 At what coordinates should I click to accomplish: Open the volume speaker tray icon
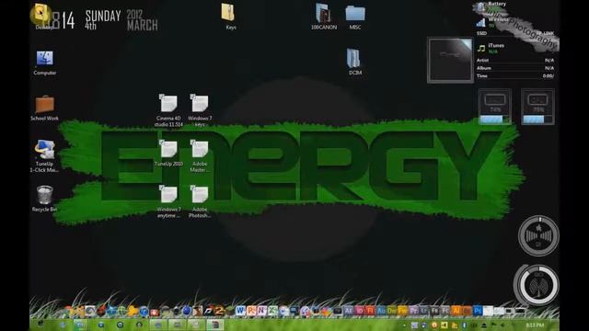coord(502,325)
